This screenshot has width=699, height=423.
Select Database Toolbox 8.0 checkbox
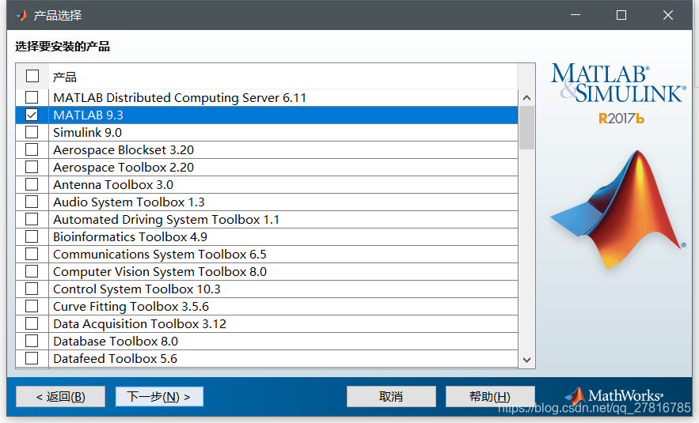pos(32,342)
